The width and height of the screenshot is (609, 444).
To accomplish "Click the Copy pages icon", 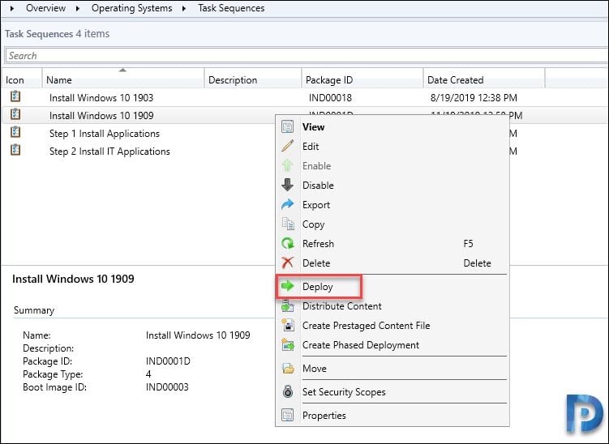I will point(287,224).
